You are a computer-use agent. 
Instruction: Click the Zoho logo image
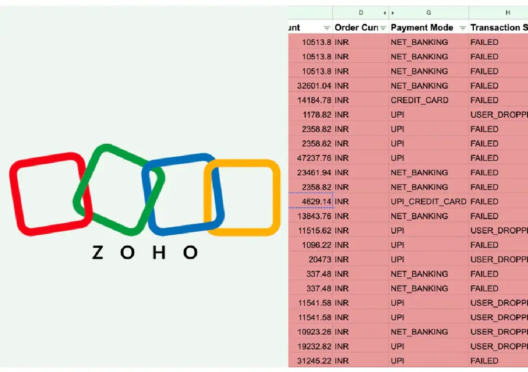click(x=145, y=202)
